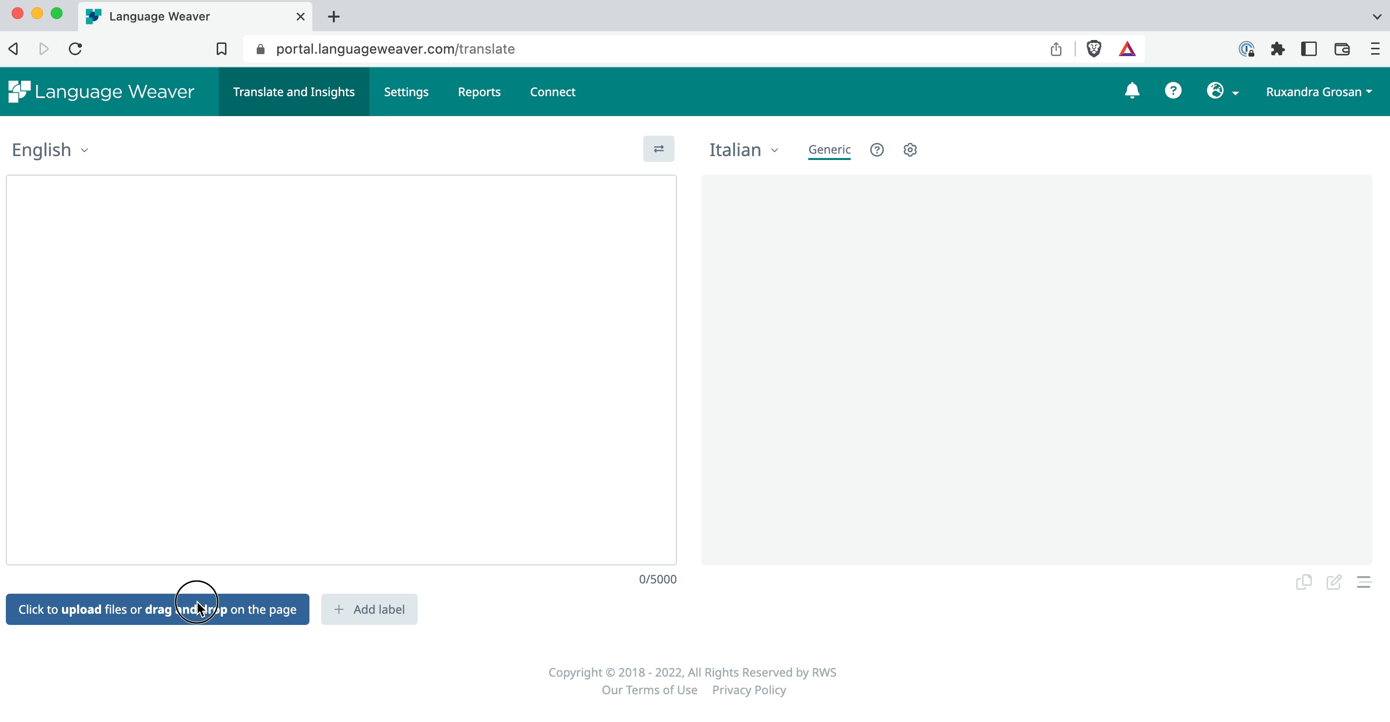Click the site lock security icon
The height and width of the screenshot is (722, 1390).
(x=261, y=49)
